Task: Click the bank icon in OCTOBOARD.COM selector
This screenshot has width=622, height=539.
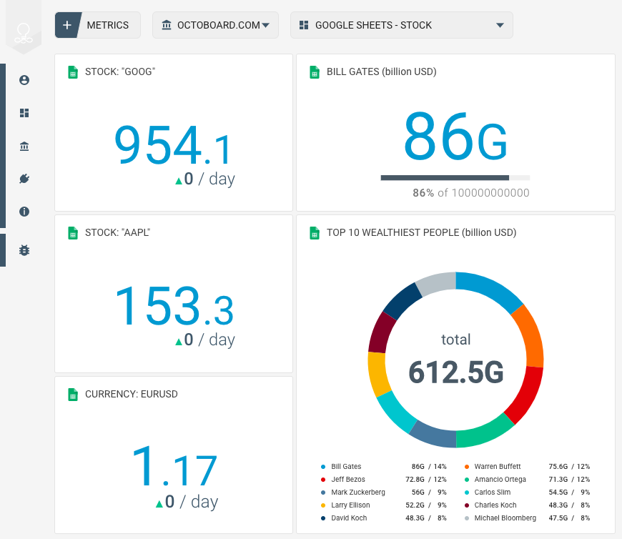Action: pos(167,25)
